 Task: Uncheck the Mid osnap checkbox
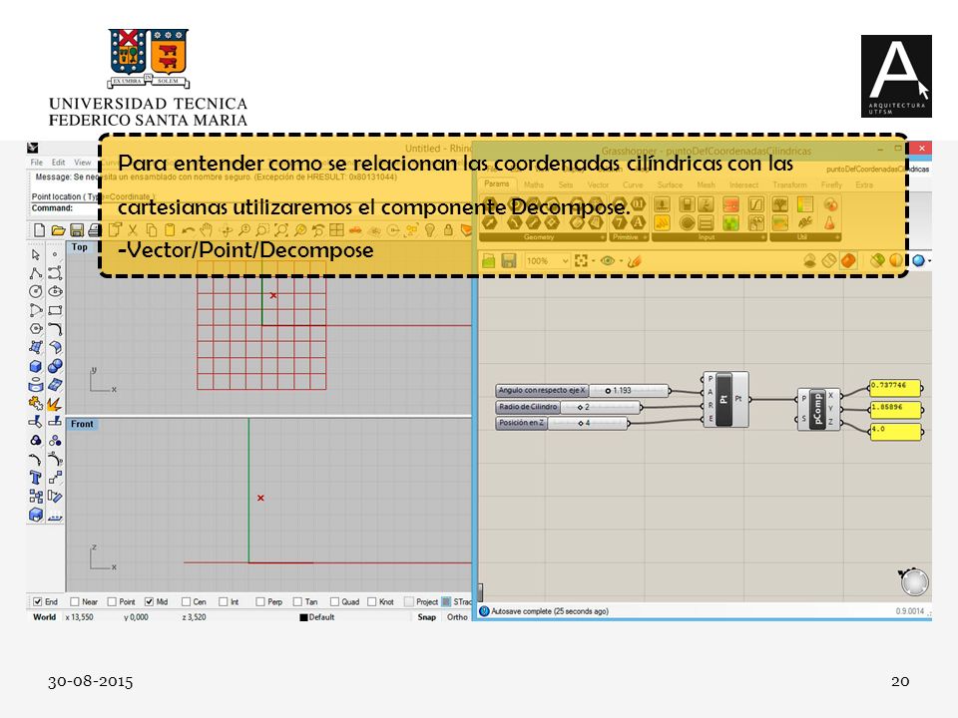pyautogui.click(x=149, y=602)
